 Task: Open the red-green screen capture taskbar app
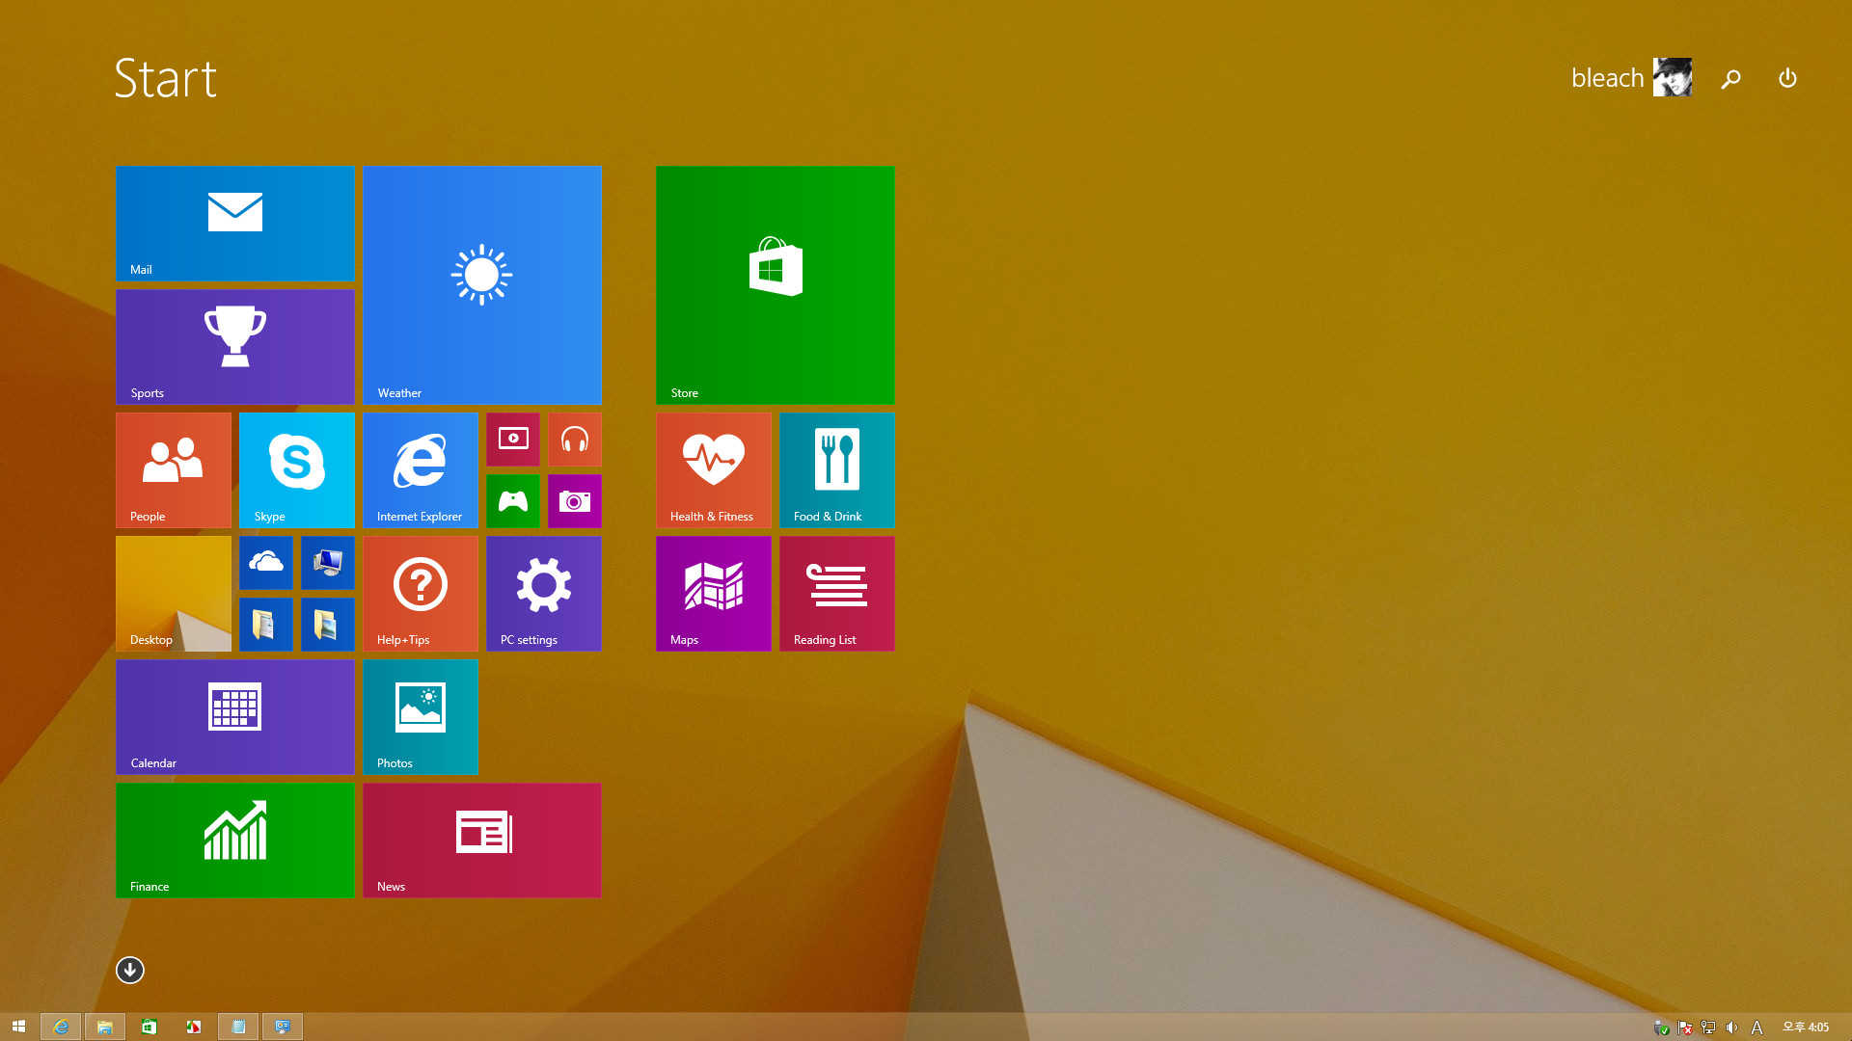pyautogui.click(x=194, y=1027)
